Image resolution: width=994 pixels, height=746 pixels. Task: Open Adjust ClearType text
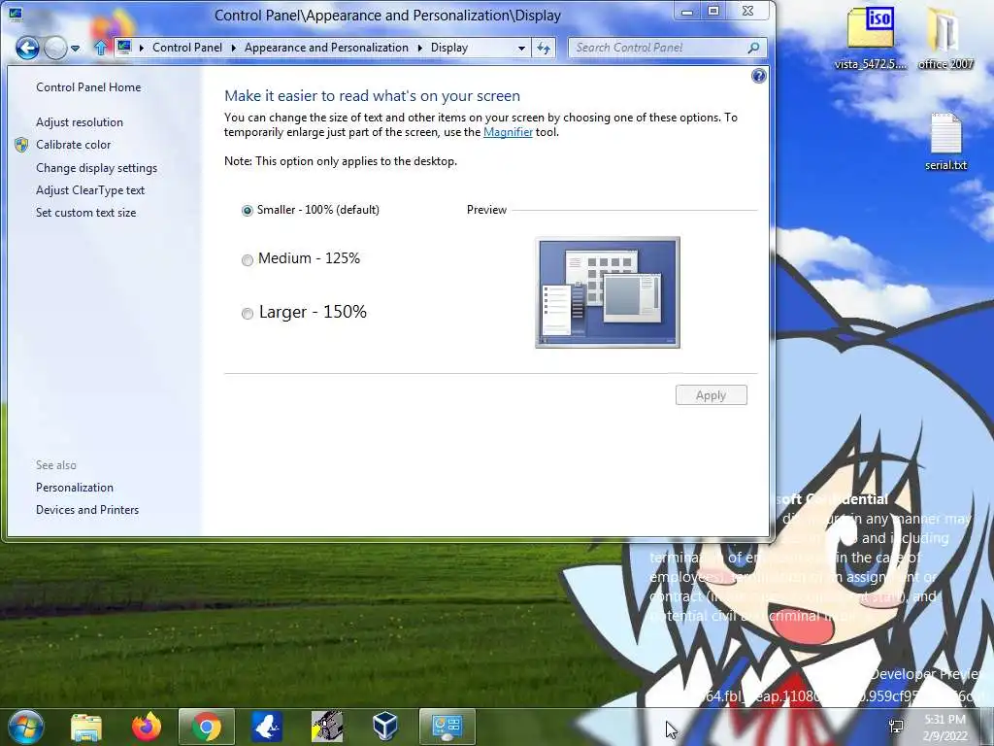(90, 190)
